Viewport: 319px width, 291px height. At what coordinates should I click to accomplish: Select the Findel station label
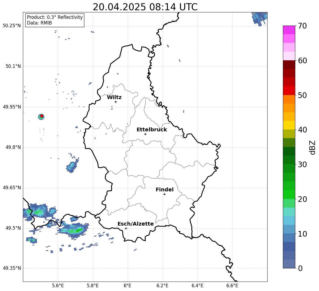(x=165, y=190)
